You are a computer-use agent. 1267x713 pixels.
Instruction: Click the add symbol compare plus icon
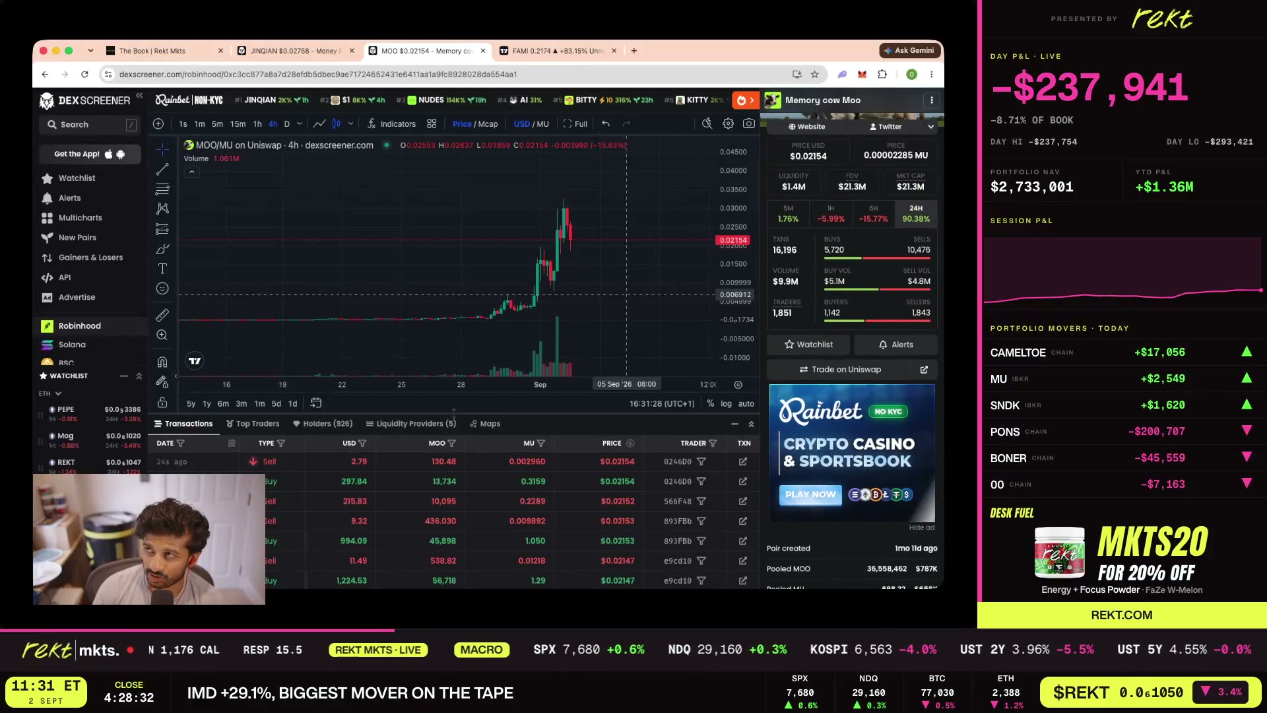pos(158,123)
